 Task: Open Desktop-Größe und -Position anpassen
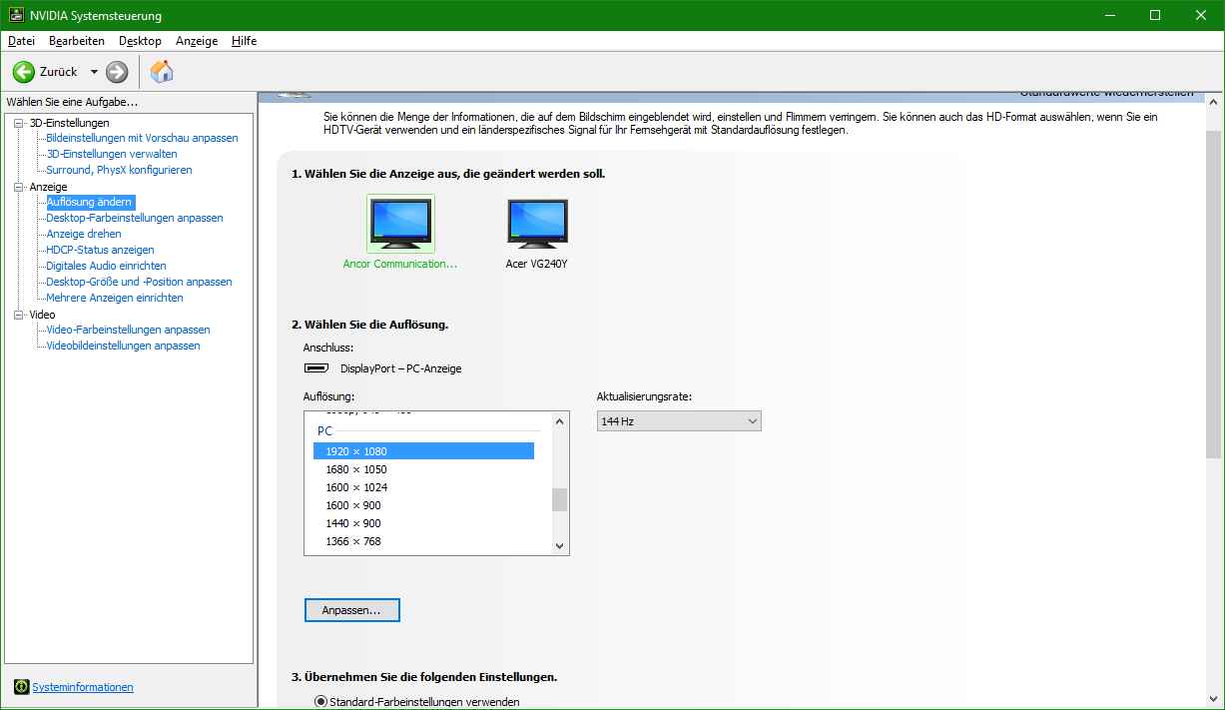pyautogui.click(x=139, y=282)
